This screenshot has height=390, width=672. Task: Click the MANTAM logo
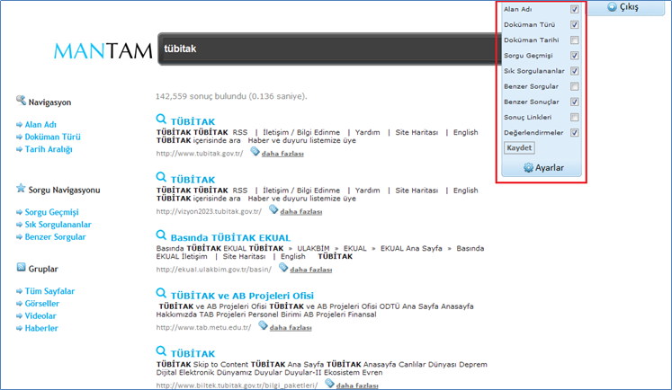103,50
